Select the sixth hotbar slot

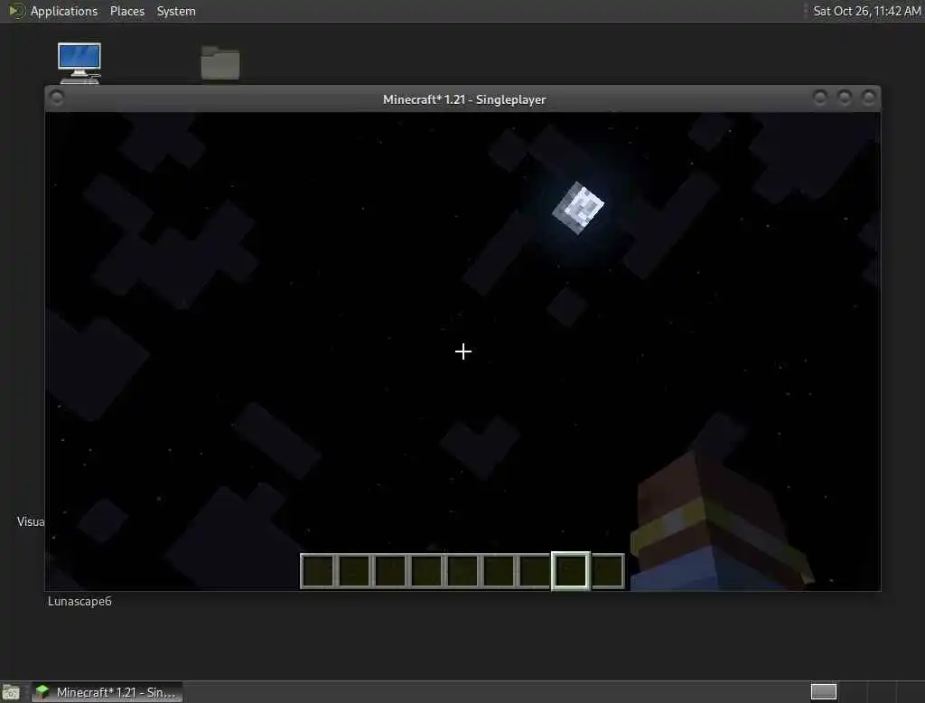click(x=499, y=571)
